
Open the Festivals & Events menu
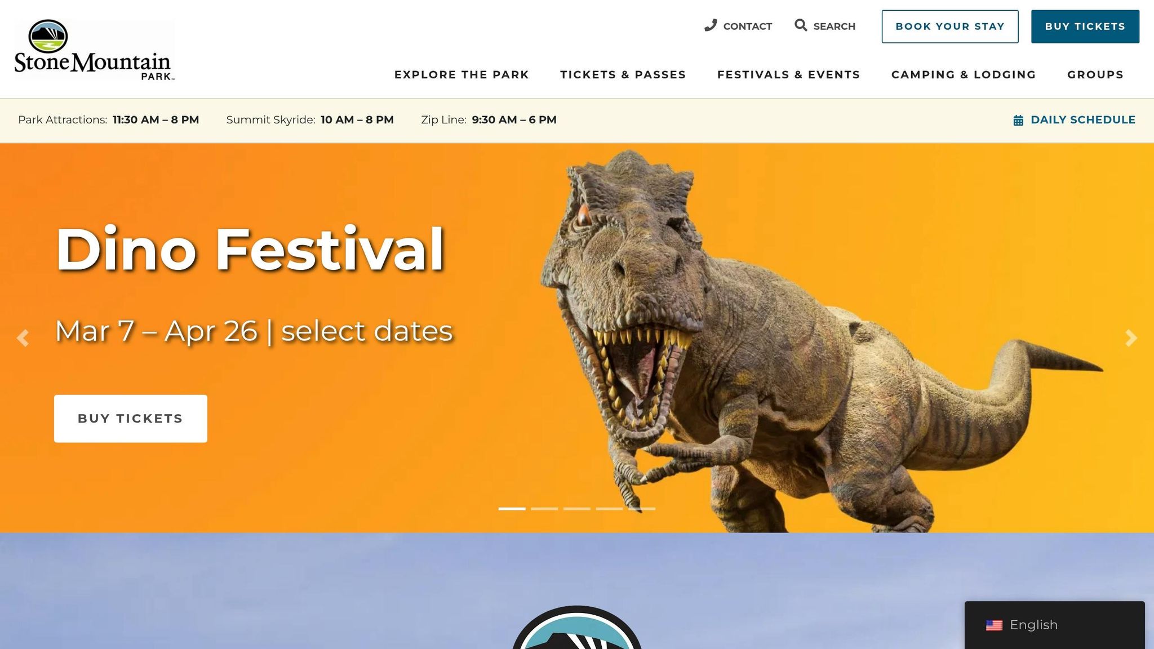point(788,74)
